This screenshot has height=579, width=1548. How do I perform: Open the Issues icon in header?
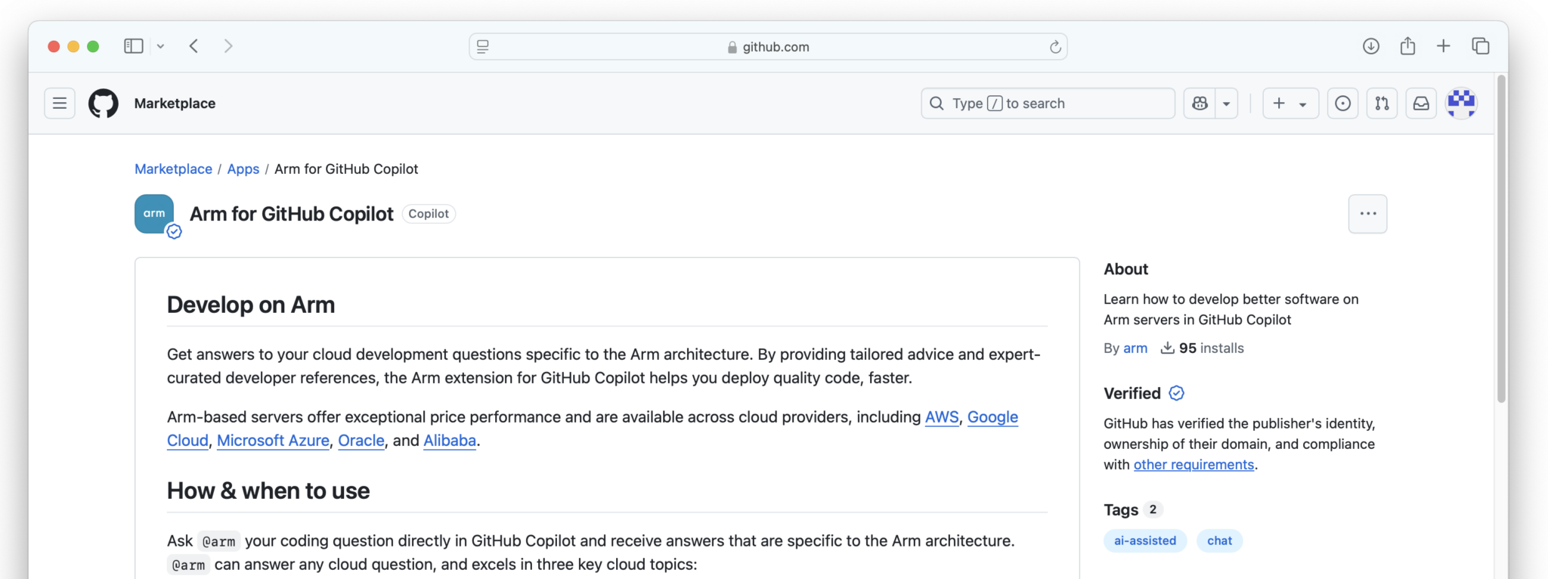click(1342, 104)
